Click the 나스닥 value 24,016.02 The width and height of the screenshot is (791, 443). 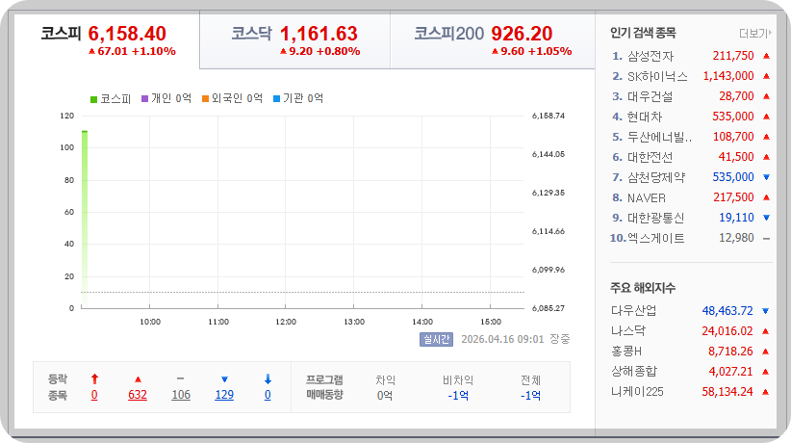click(x=727, y=331)
